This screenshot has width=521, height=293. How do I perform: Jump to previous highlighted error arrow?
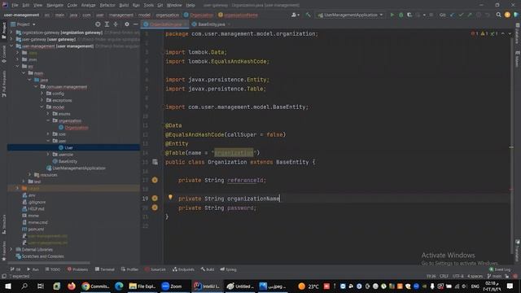click(503, 33)
